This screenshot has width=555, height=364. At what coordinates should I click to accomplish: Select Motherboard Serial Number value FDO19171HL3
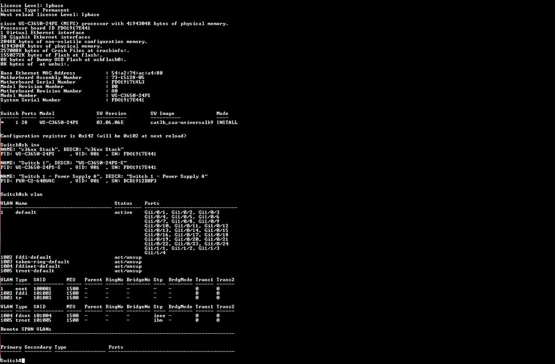pyautogui.click(x=128, y=82)
